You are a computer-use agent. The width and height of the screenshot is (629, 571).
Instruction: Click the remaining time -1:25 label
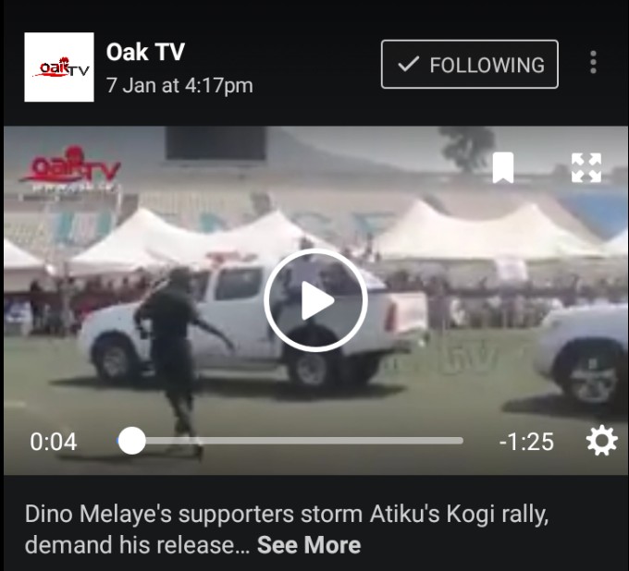tap(526, 442)
